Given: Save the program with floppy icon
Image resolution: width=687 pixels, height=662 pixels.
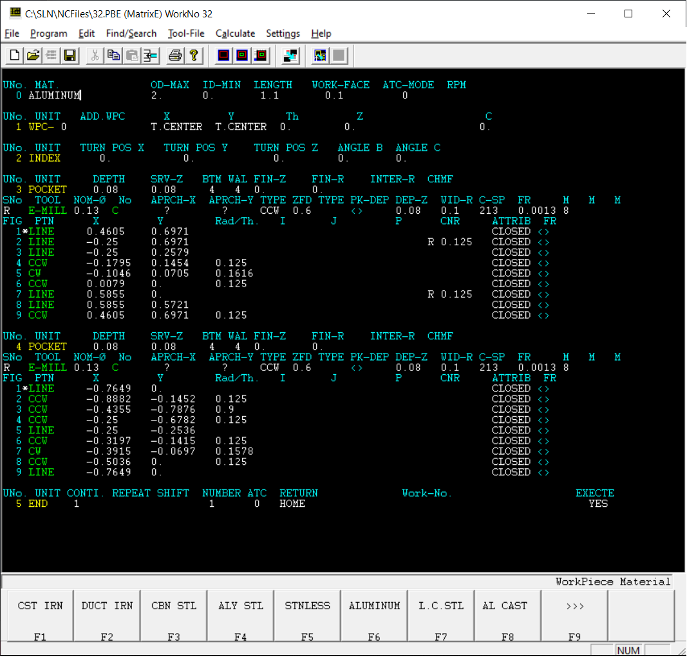Looking at the screenshot, I should 70,55.
